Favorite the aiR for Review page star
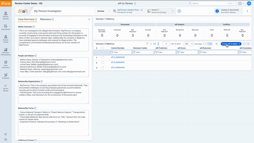 (135, 3)
